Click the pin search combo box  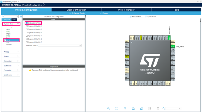pos(173,108)
